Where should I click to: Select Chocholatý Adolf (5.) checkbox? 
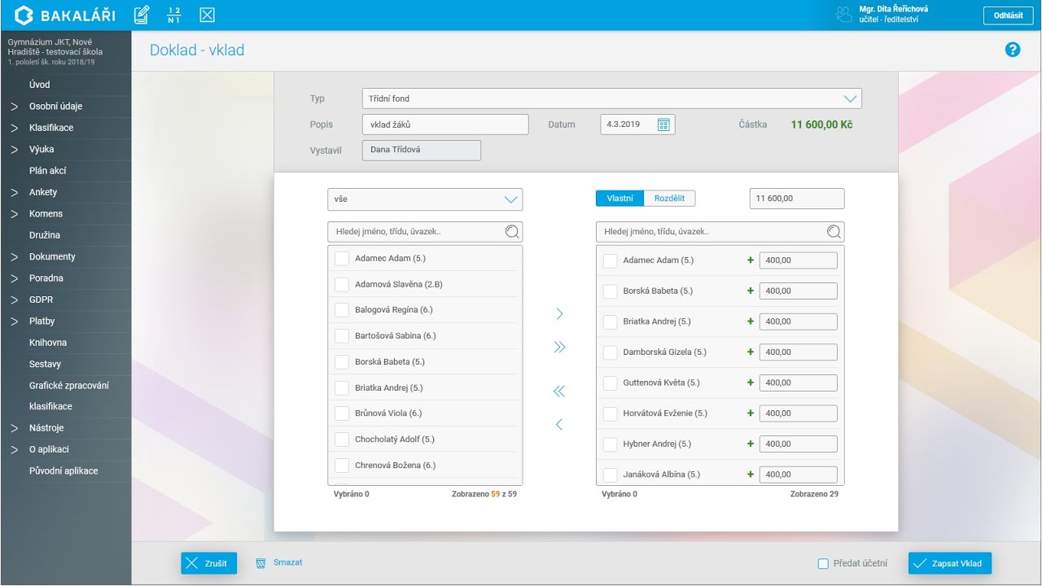click(x=342, y=439)
